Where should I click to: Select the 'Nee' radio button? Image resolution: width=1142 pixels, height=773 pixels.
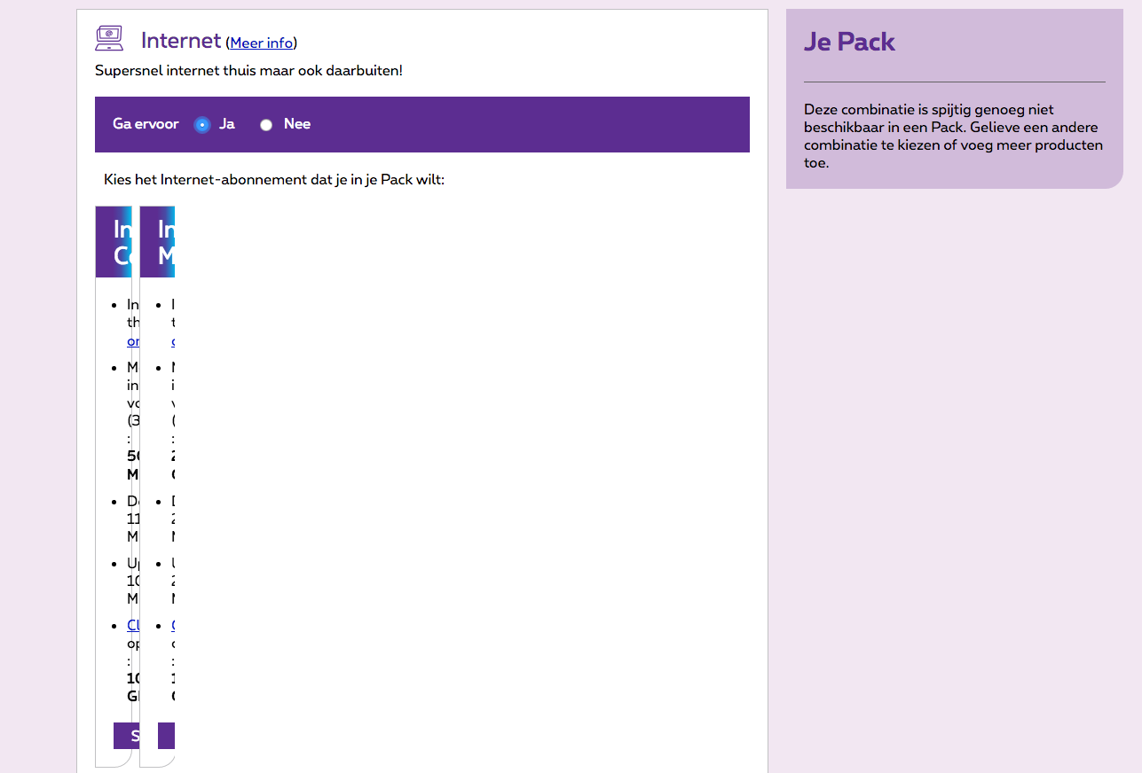(266, 125)
